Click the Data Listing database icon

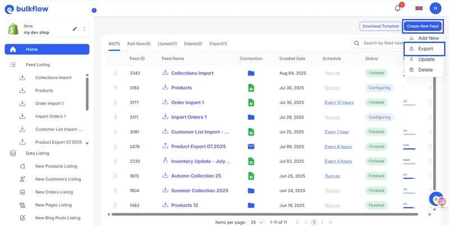[x=13, y=153]
